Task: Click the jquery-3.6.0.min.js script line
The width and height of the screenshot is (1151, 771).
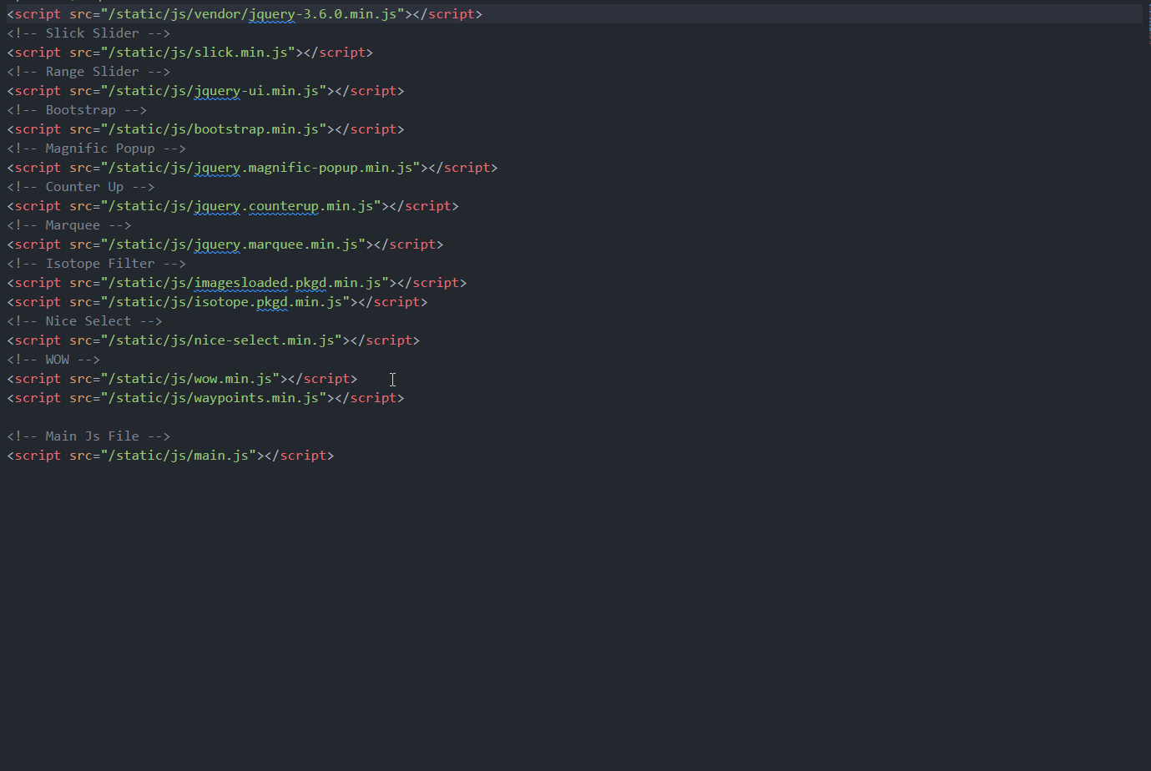Action: pyautogui.click(x=245, y=14)
